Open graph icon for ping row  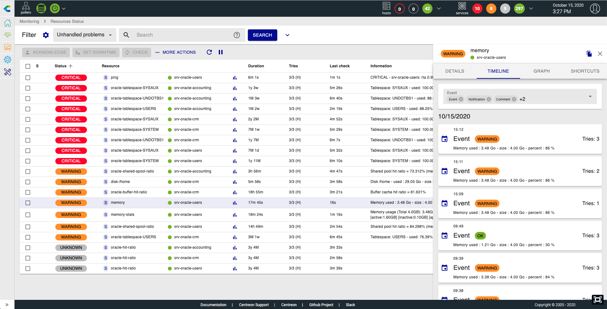tap(235, 78)
